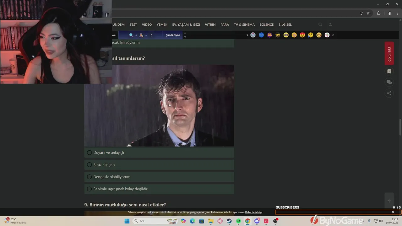The width and height of the screenshot is (402, 226).
Task: Open the Chrome extensions puzzle icon
Action: click(x=379, y=13)
